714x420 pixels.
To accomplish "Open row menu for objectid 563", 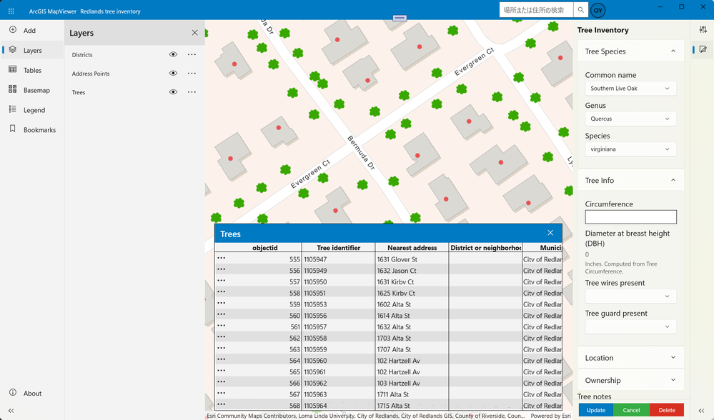I will coord(222,348).
